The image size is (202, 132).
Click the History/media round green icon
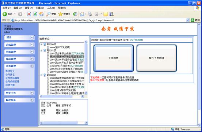pos(75,14)
